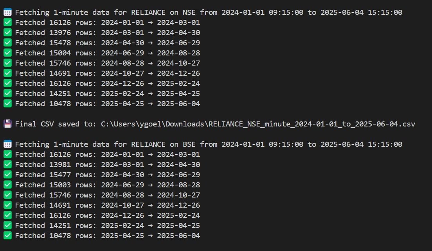
Task: Click the BSE line 'Fetched 15746 rows'
Action: 108,195
